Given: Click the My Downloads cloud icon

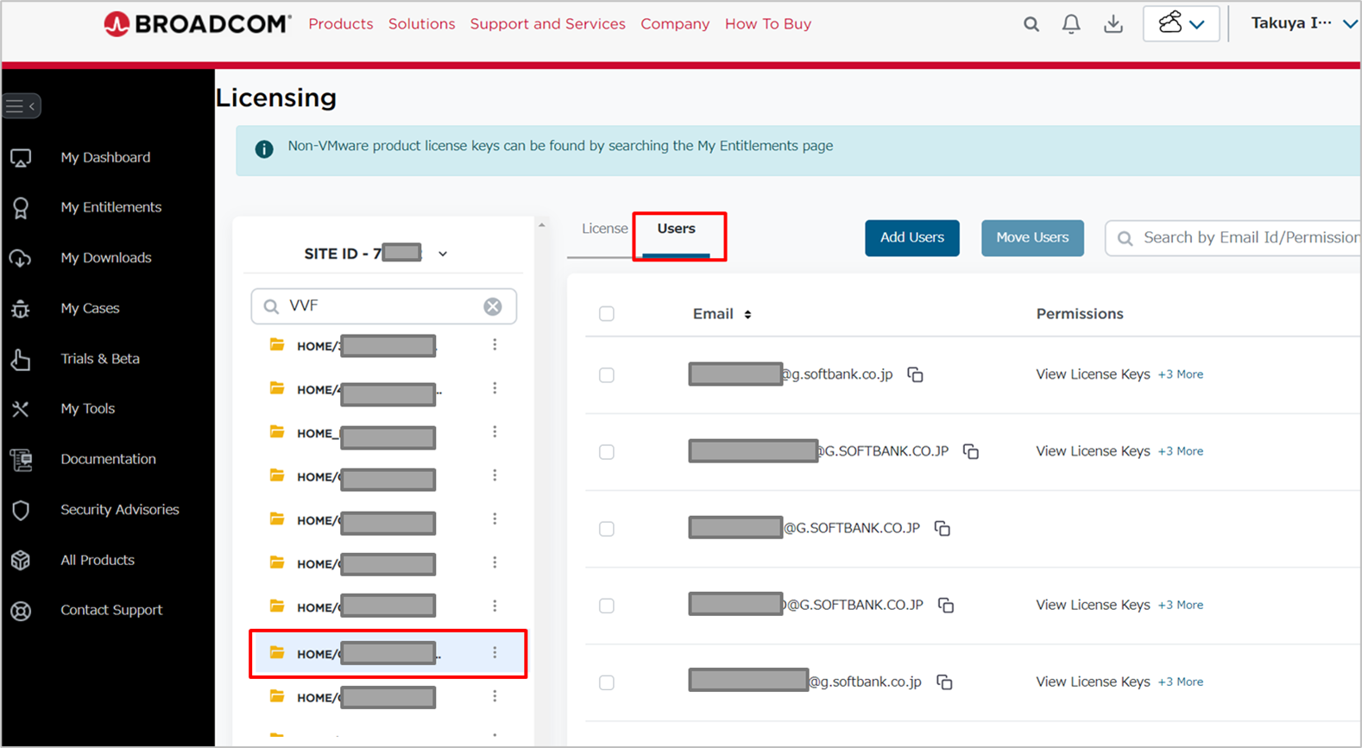Looking at the screenshot, I should point(21,258).
